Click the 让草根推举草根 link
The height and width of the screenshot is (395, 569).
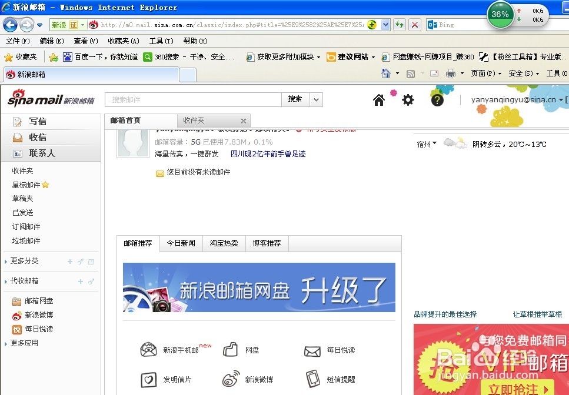pos(537,314)
